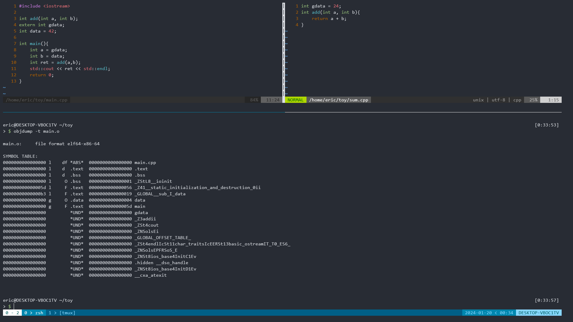Place cursor on int data = 42; line
Screen dimensions: 573x322
tap(38, 31)
